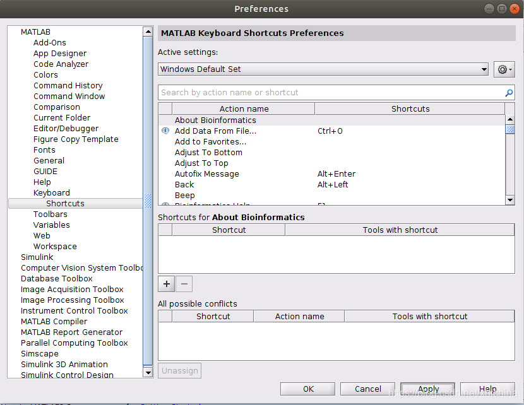Click the search magnifier icon
Image resolution: width=524 pixels, height=405 pixels.
(508, 92)
